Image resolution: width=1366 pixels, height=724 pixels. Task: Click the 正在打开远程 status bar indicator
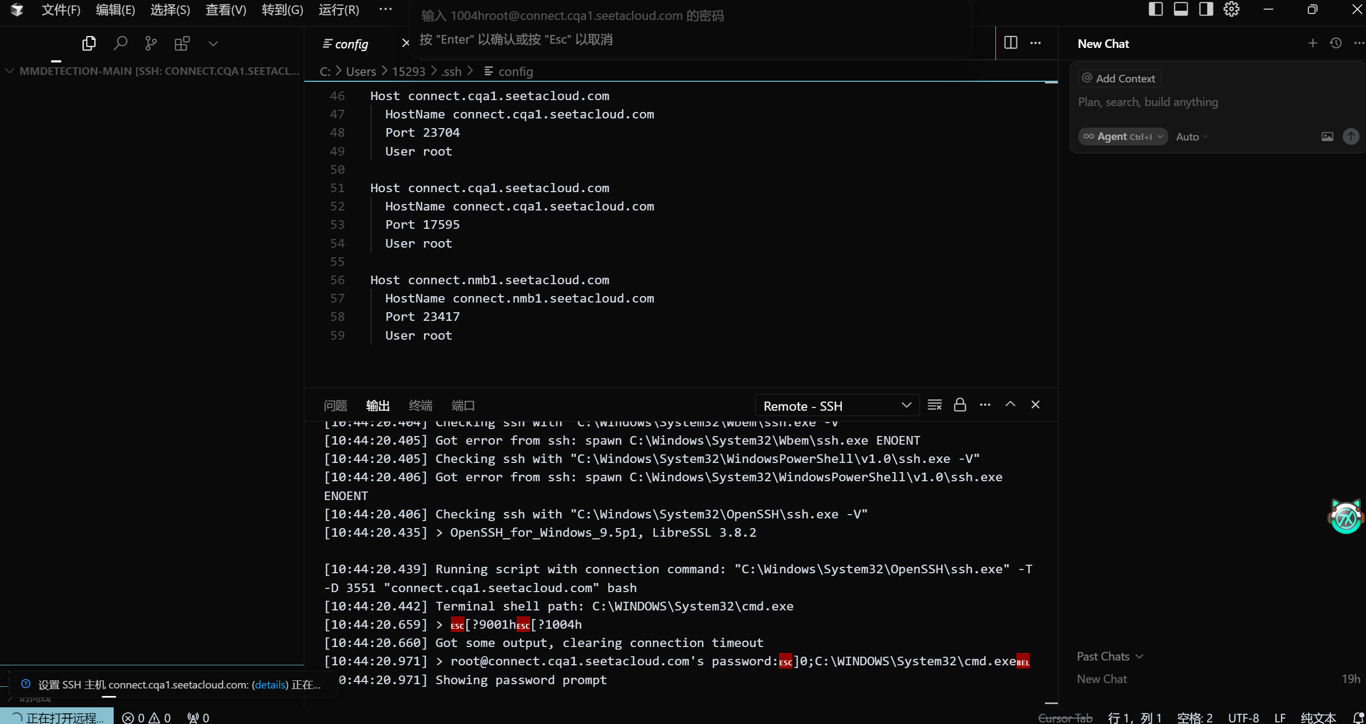click(x=58, y=718)
